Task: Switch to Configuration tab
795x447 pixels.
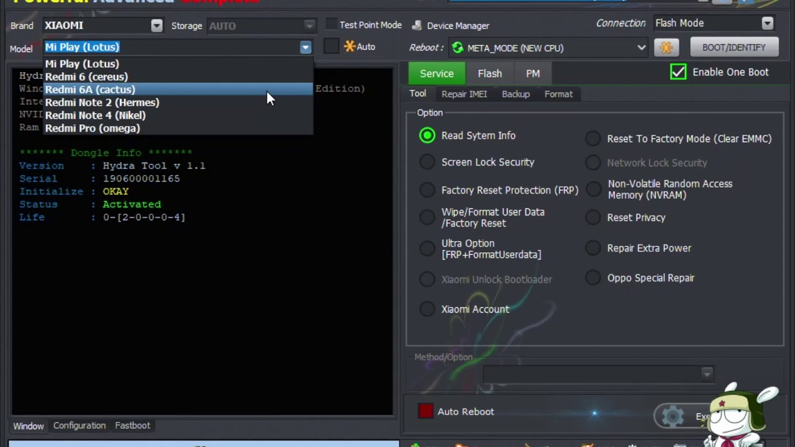Action: (x=79, y=425)
